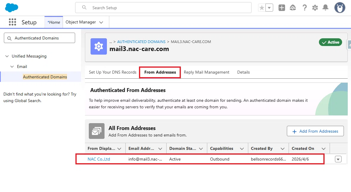
Task: Click the breadcrumb ellipsis
Action: [x=110, y=42]
